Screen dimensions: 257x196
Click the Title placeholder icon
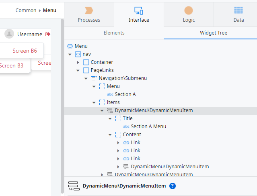click(x=118, y=118)
